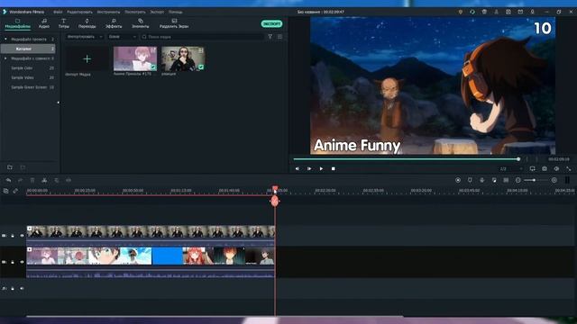Image resolution: width=577 pixels, height=324 pixels.
Task: Click the lightbulb icon in the title bar
Action: (x=461, y=12)
